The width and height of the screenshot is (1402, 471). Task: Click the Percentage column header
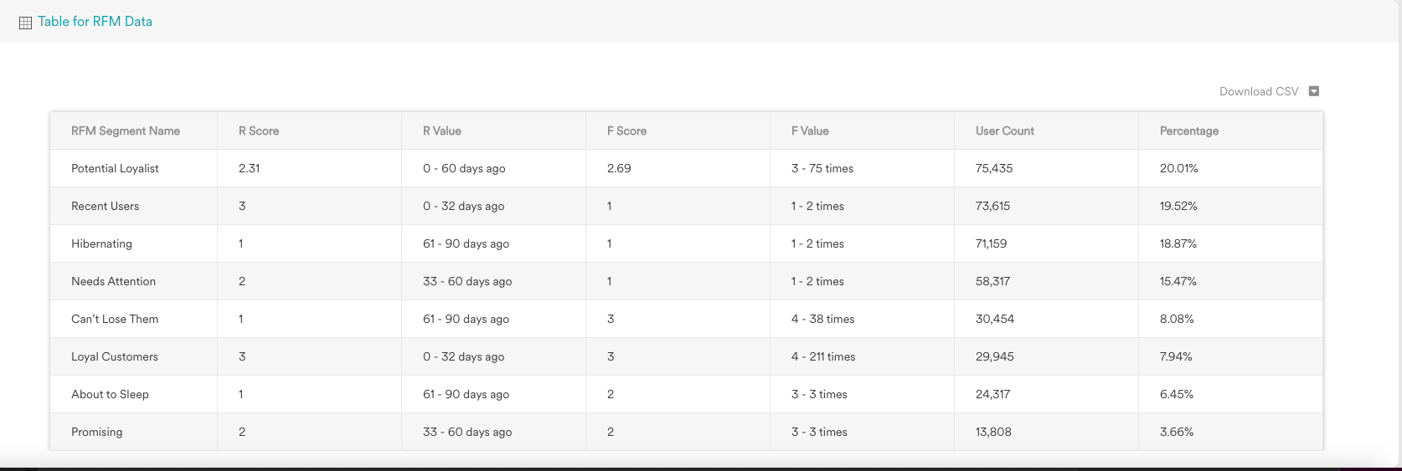pos(1188,131)
